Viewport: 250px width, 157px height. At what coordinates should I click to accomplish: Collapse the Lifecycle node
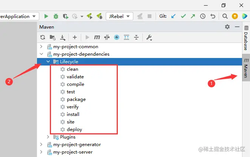(48, 61)
